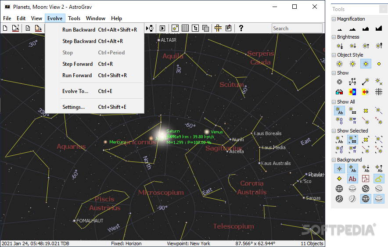Choose Evolve To... menu entry
The image size is (388, 247).
point(94,91)
